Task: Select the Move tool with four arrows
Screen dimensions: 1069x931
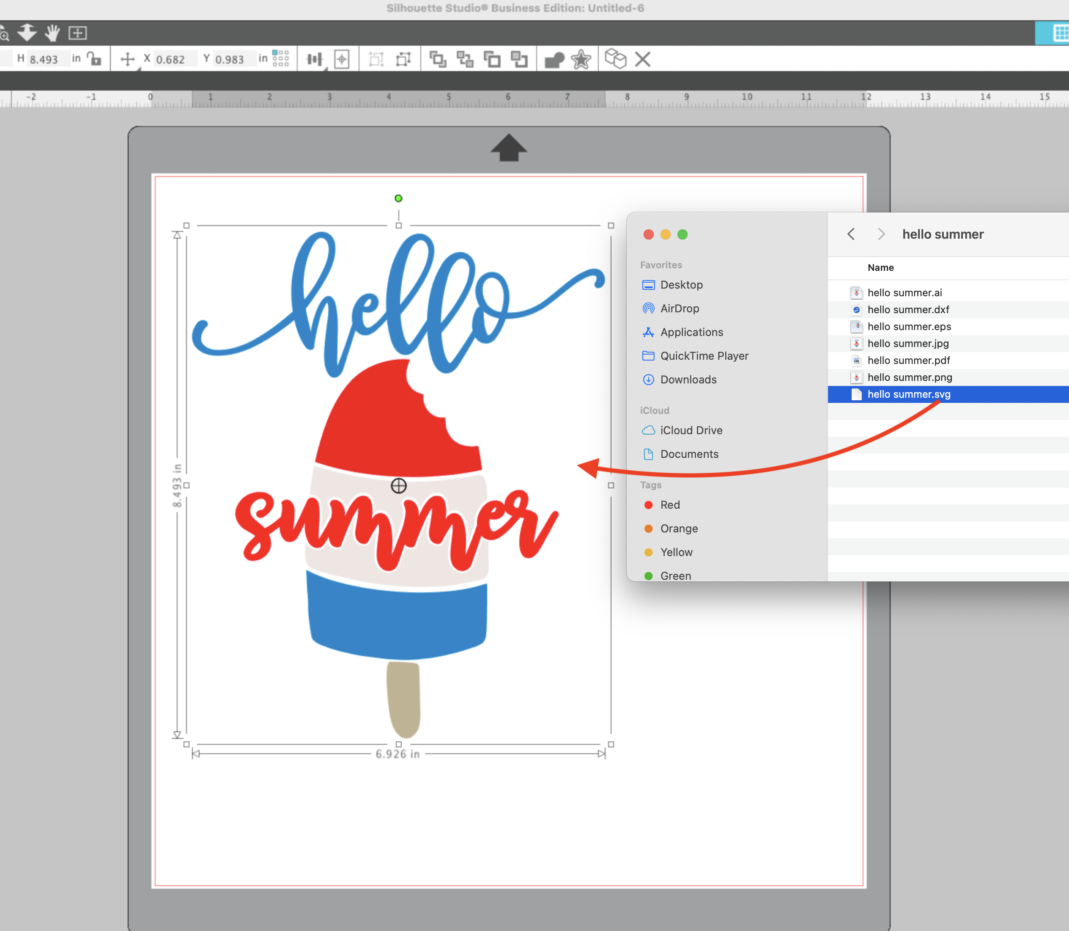Action: [x=129, y=59]
